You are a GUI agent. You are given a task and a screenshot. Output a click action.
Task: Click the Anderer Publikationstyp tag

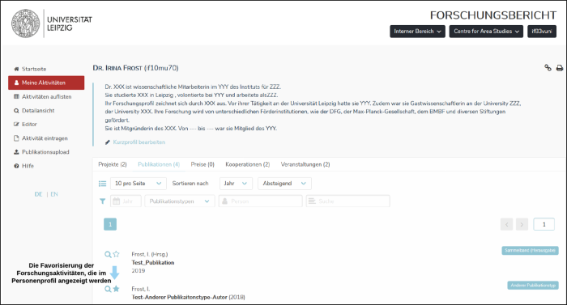pyautogui.click(x=533, y=286)
